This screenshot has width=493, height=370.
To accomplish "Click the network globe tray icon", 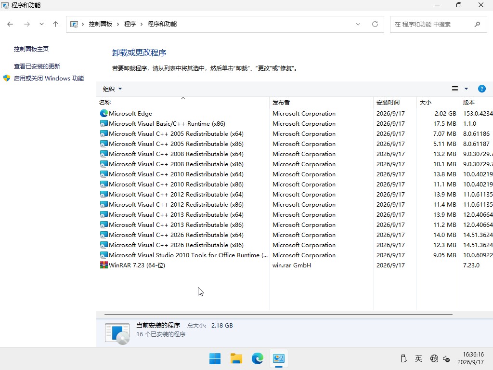I will (434, 358).
